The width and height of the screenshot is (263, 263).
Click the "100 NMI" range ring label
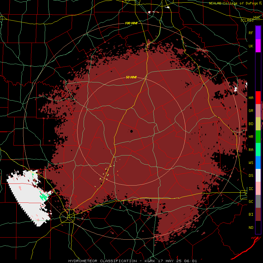[131, 23]
